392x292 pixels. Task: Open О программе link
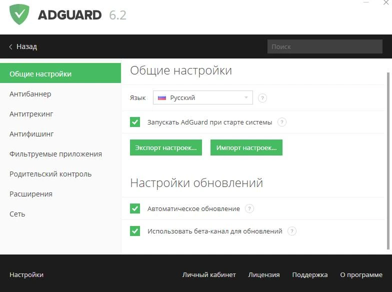361,275
